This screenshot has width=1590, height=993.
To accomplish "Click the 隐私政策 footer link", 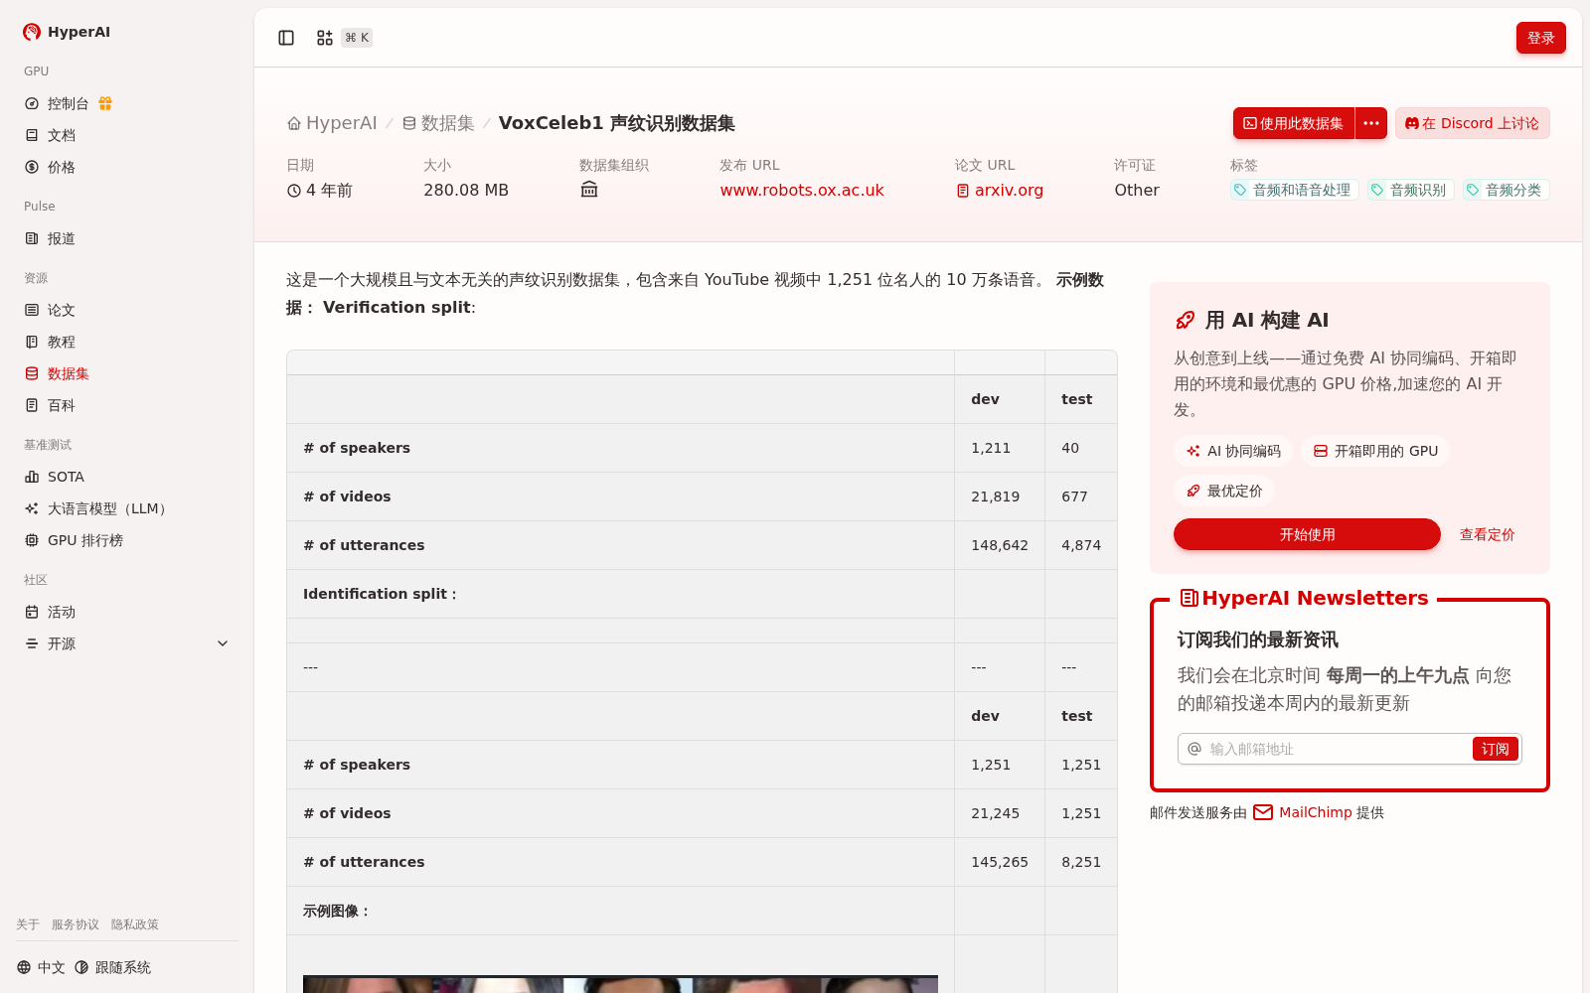I will pos(135,924).
